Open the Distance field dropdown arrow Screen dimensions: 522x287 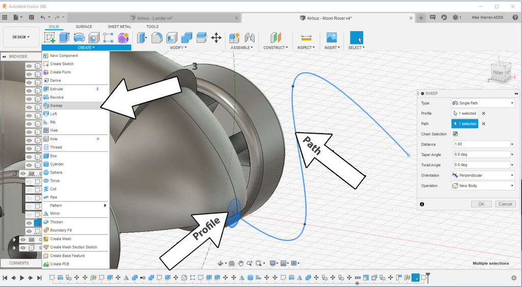(512, 144)
